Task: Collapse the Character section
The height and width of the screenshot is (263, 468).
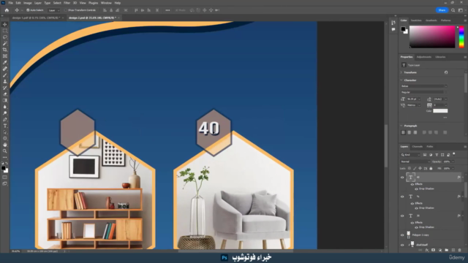Action: (x=401, y=80)
